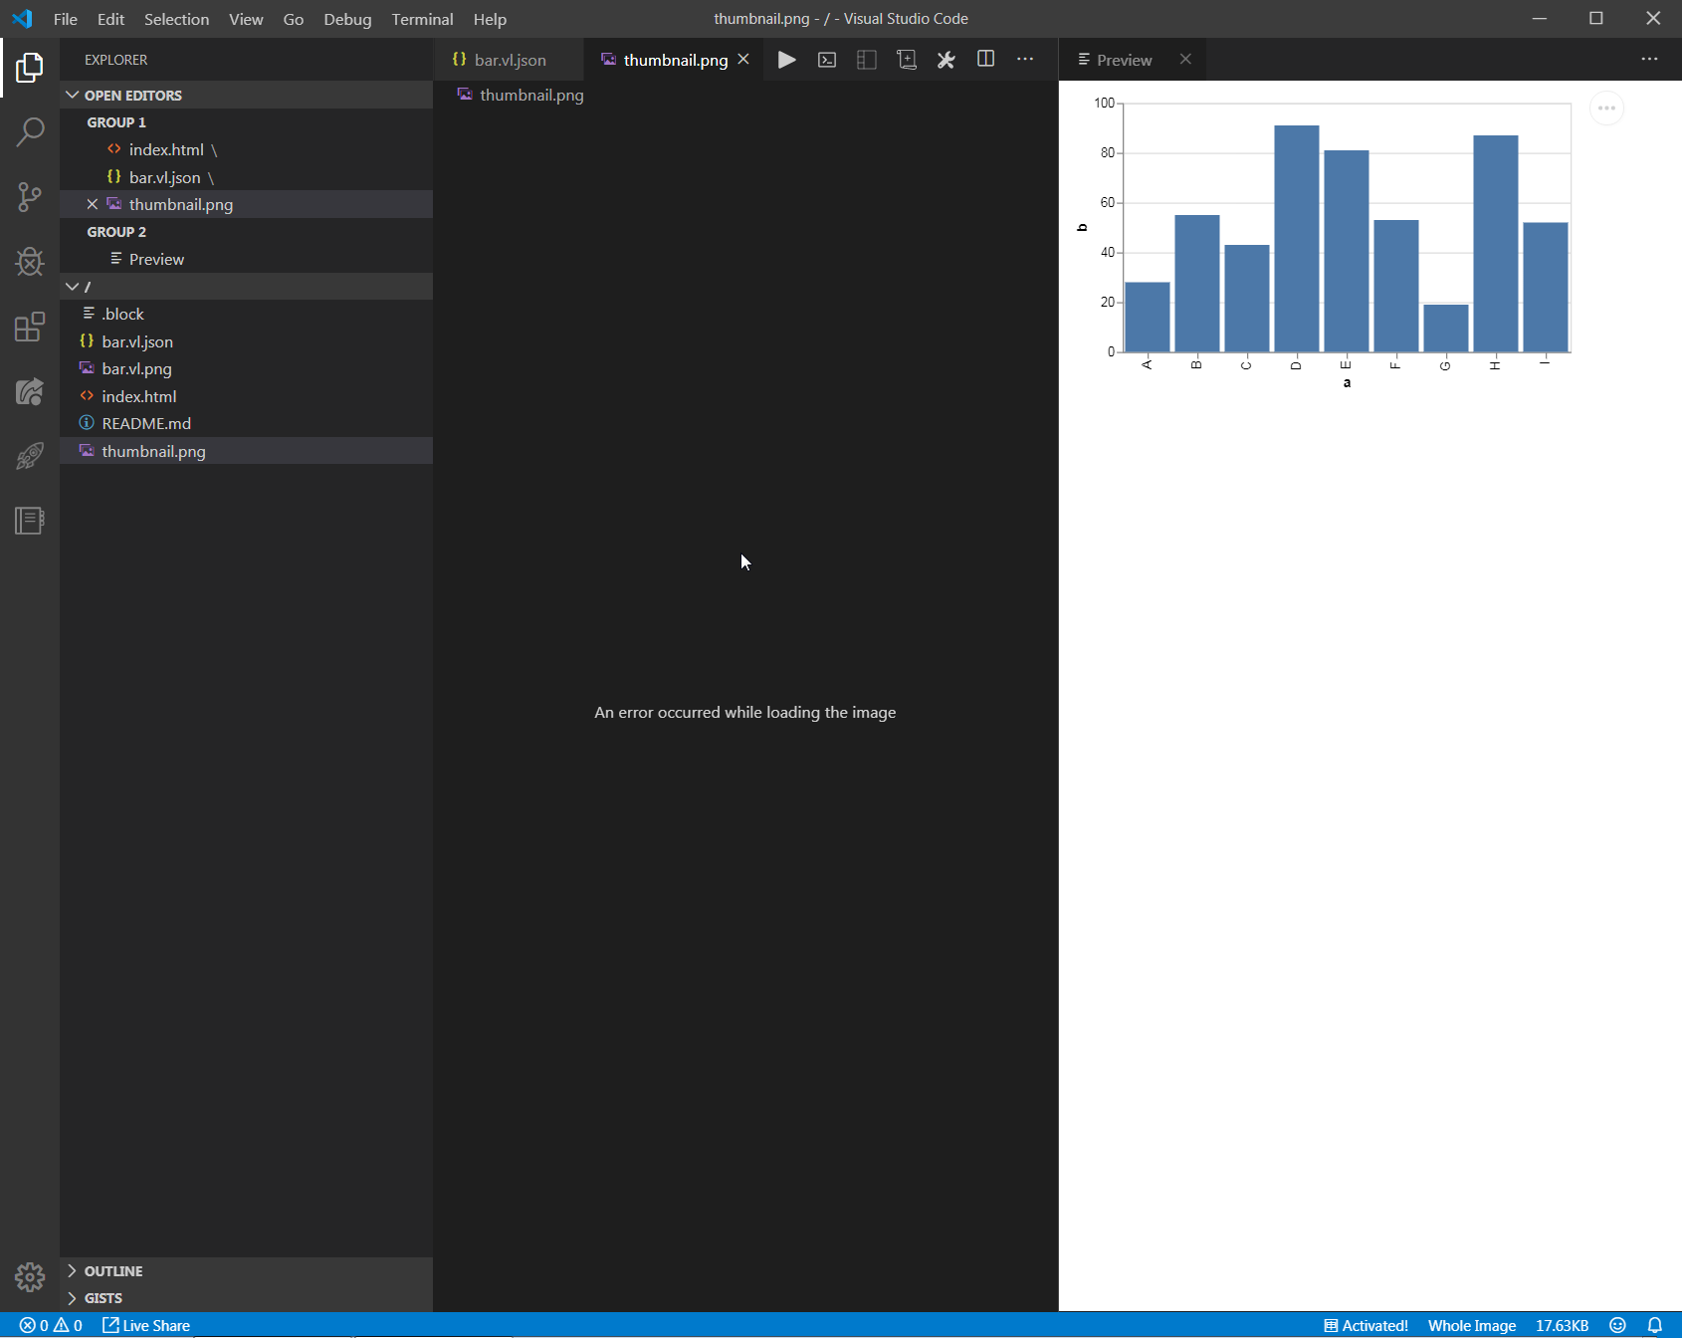Open the Debug view in the activity bar
Screen dimensions: 1682x1338
pos(30,262)
